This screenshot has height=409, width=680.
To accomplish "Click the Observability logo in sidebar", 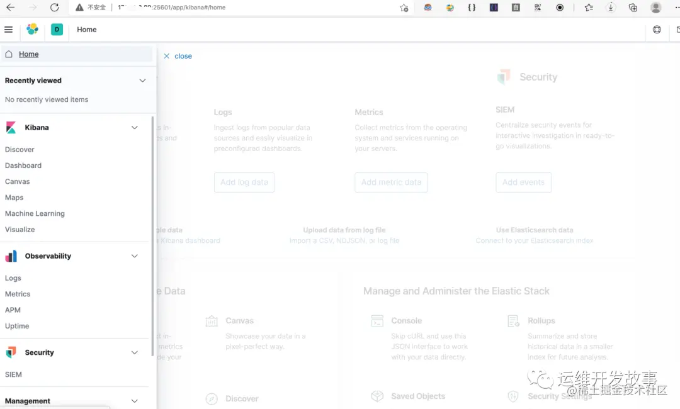I will (11, 256).
